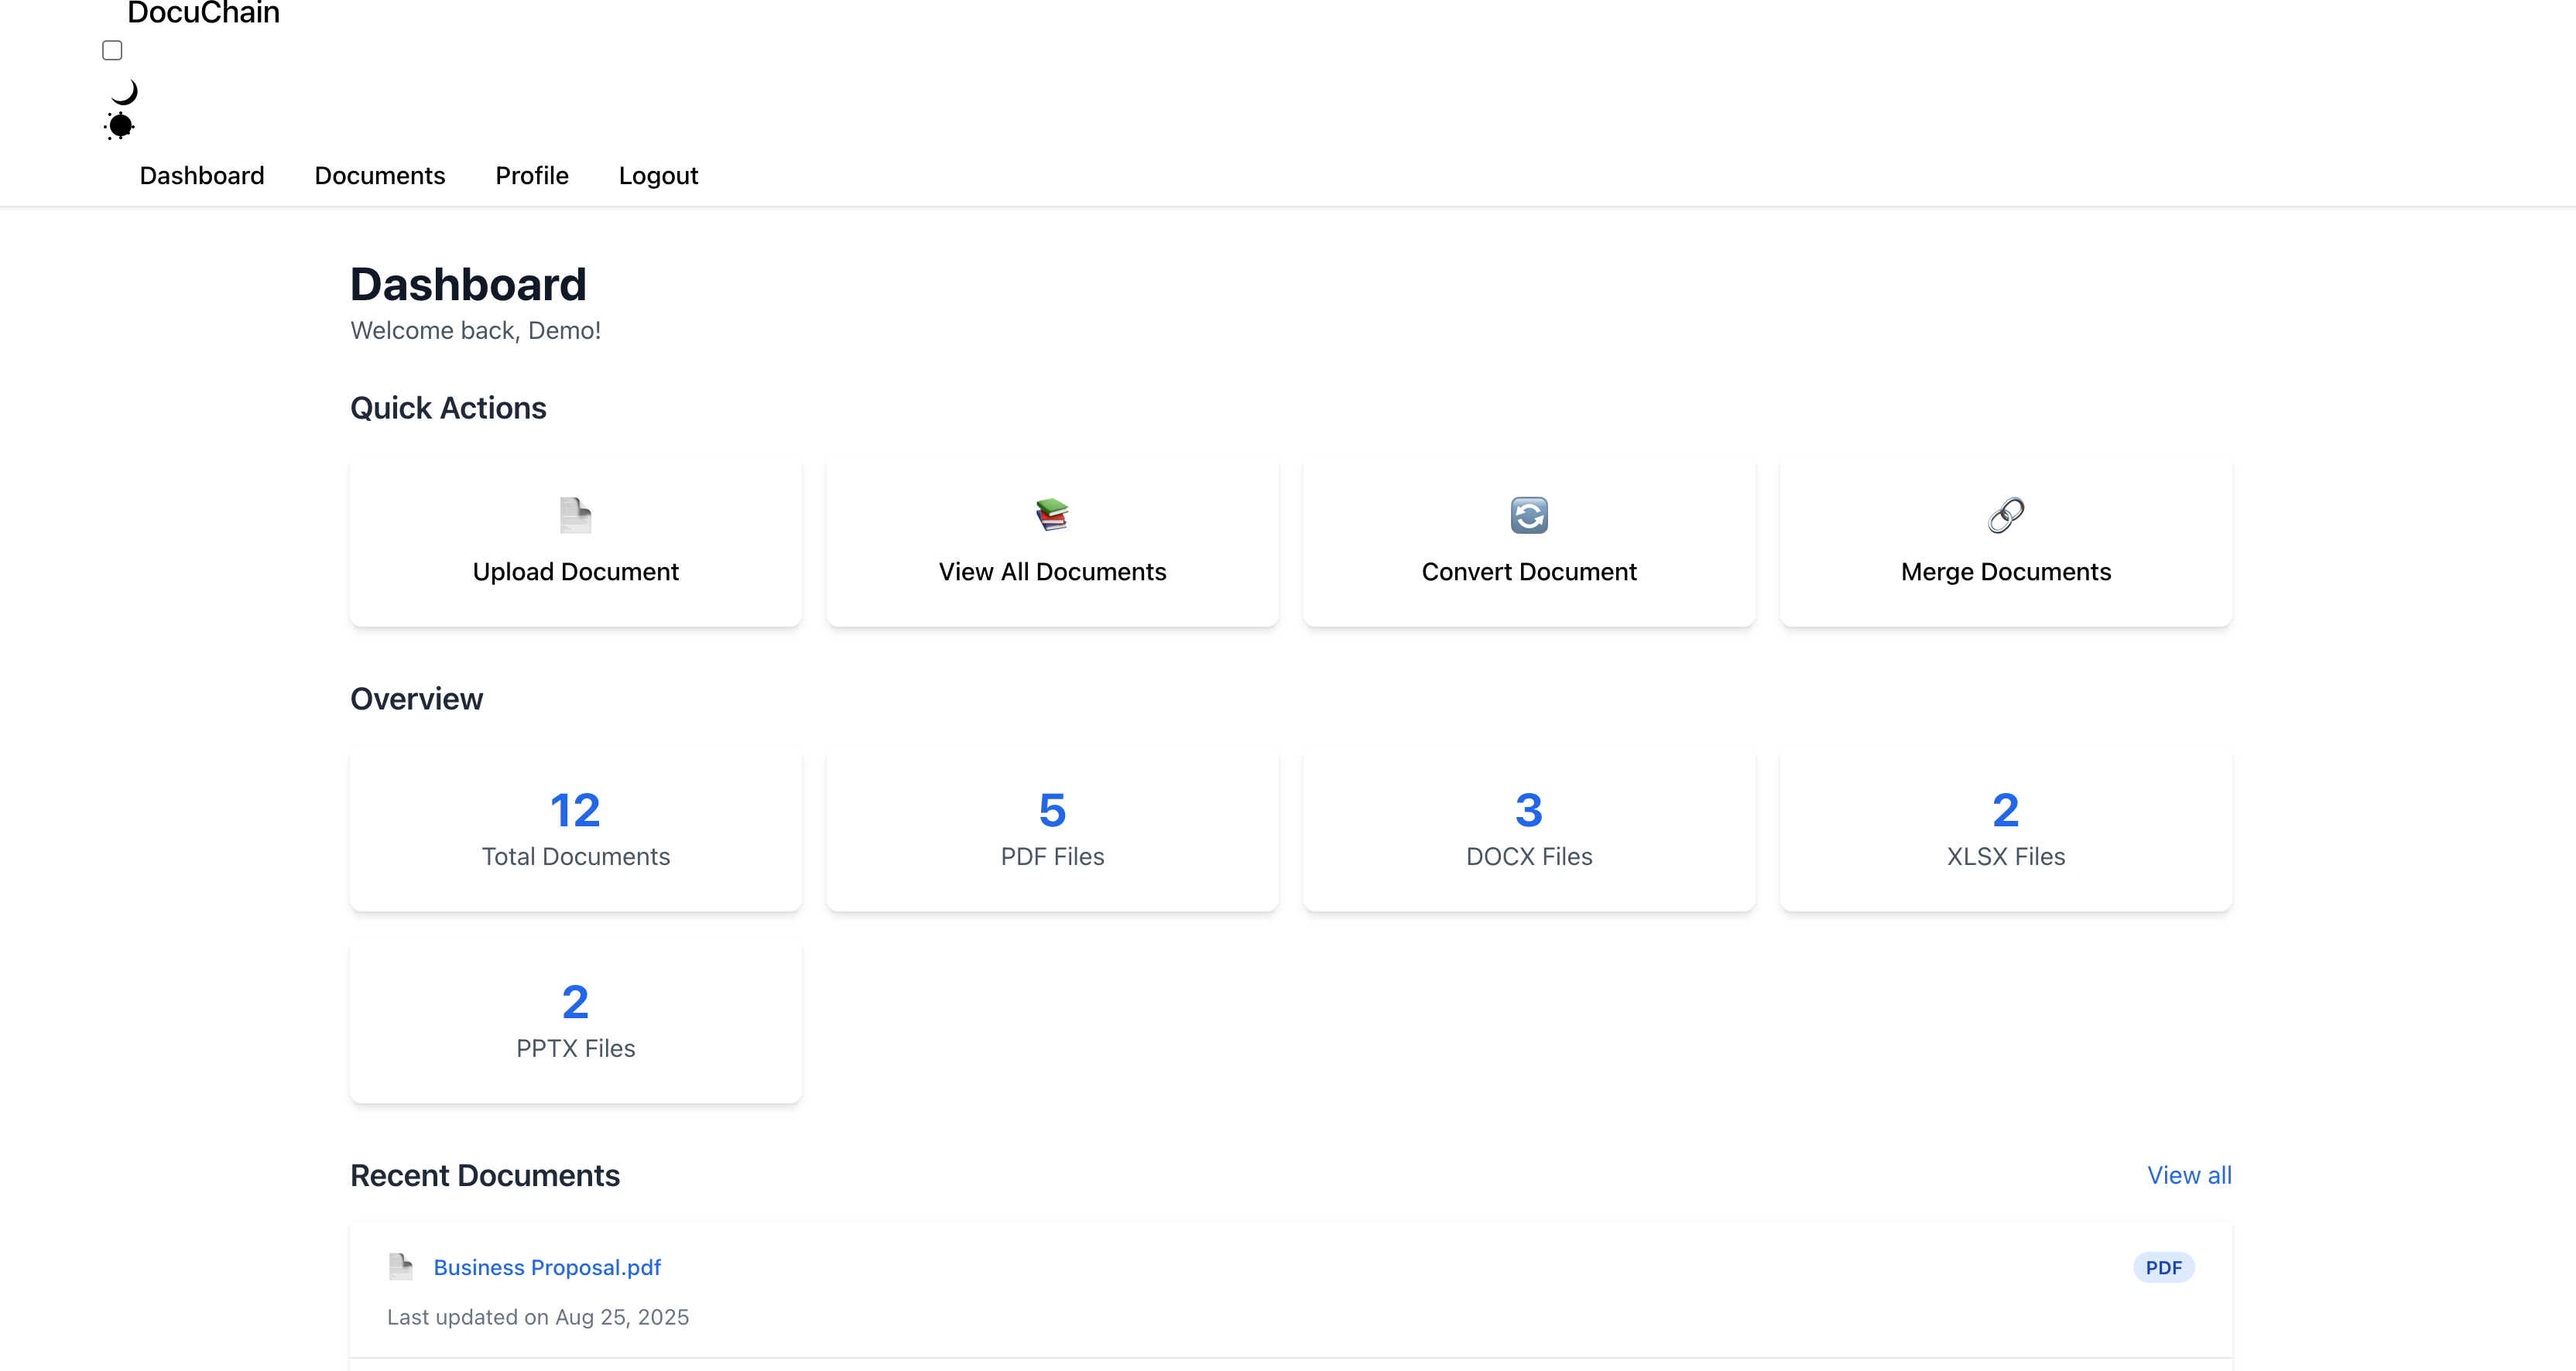Click the stacked books icon
This screenshot has height=1371, width=2576.
(1052, 515)
